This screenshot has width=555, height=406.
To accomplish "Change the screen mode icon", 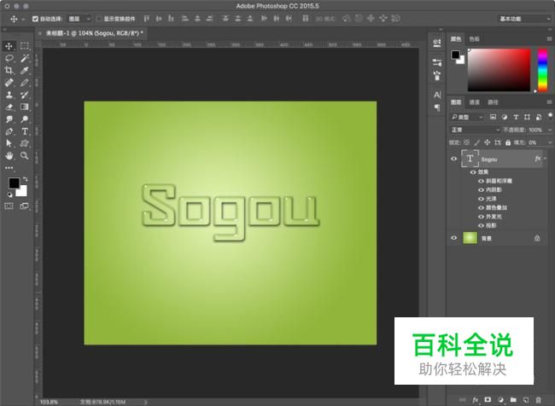I will coord(25,206).
